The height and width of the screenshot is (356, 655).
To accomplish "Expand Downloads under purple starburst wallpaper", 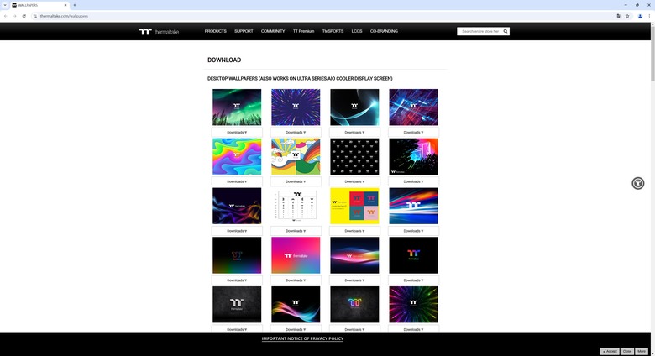I will coord(296,132).
